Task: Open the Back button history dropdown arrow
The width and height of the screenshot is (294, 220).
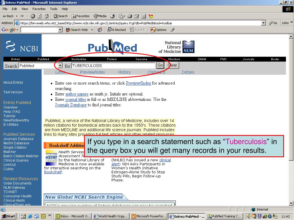Action: click(17, 16)
